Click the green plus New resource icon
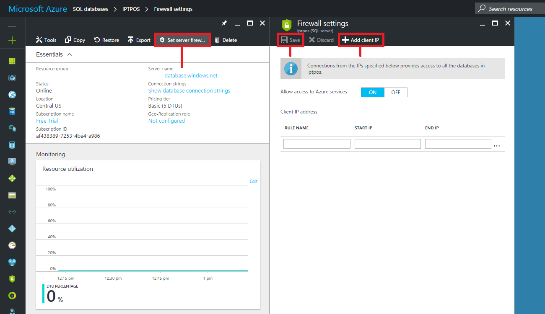This screenshot has height=314, width=545. coord(12,41)
